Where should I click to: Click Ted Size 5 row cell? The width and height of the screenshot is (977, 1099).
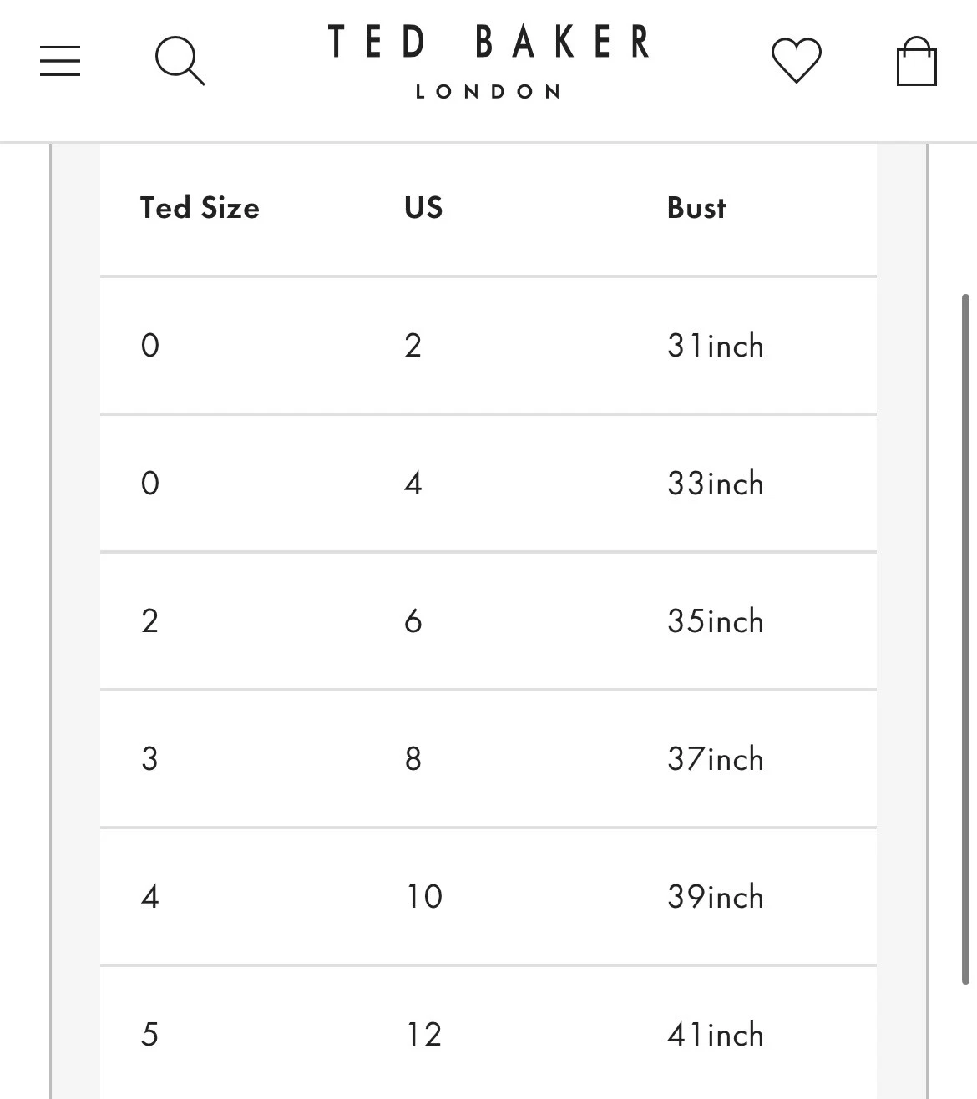[x=149, y=1035]
